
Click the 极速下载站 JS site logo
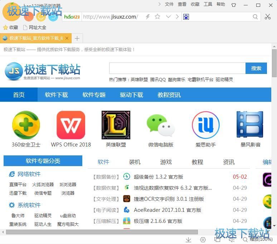42,71
